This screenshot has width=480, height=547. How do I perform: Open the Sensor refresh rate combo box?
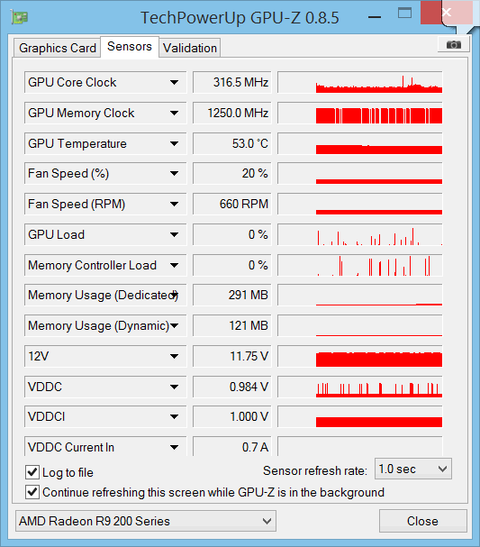click(413, 470)
